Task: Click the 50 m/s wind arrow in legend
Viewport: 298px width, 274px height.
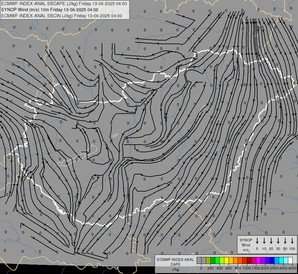Action: 285,241
